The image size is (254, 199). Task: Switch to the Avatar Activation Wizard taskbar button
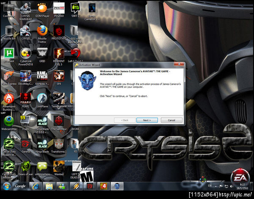[117, 186]
